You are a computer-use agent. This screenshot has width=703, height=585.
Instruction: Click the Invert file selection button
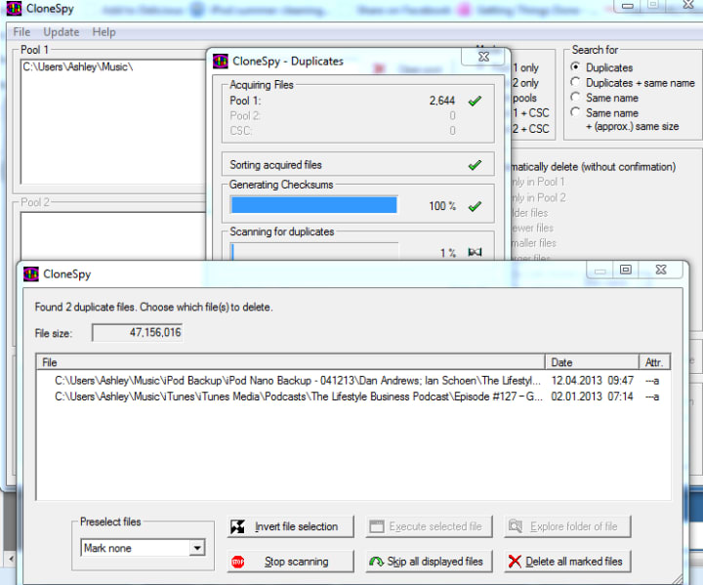point(290,526)
